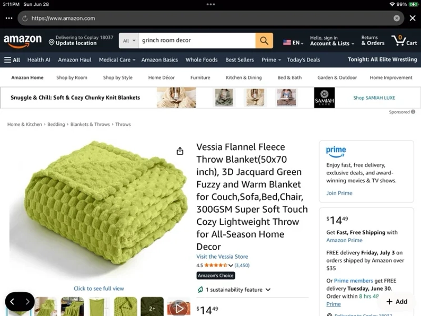This screenshot has width=421, height=316.
Task: Click the orange search magnifier button
Action: tap(264, 41)
